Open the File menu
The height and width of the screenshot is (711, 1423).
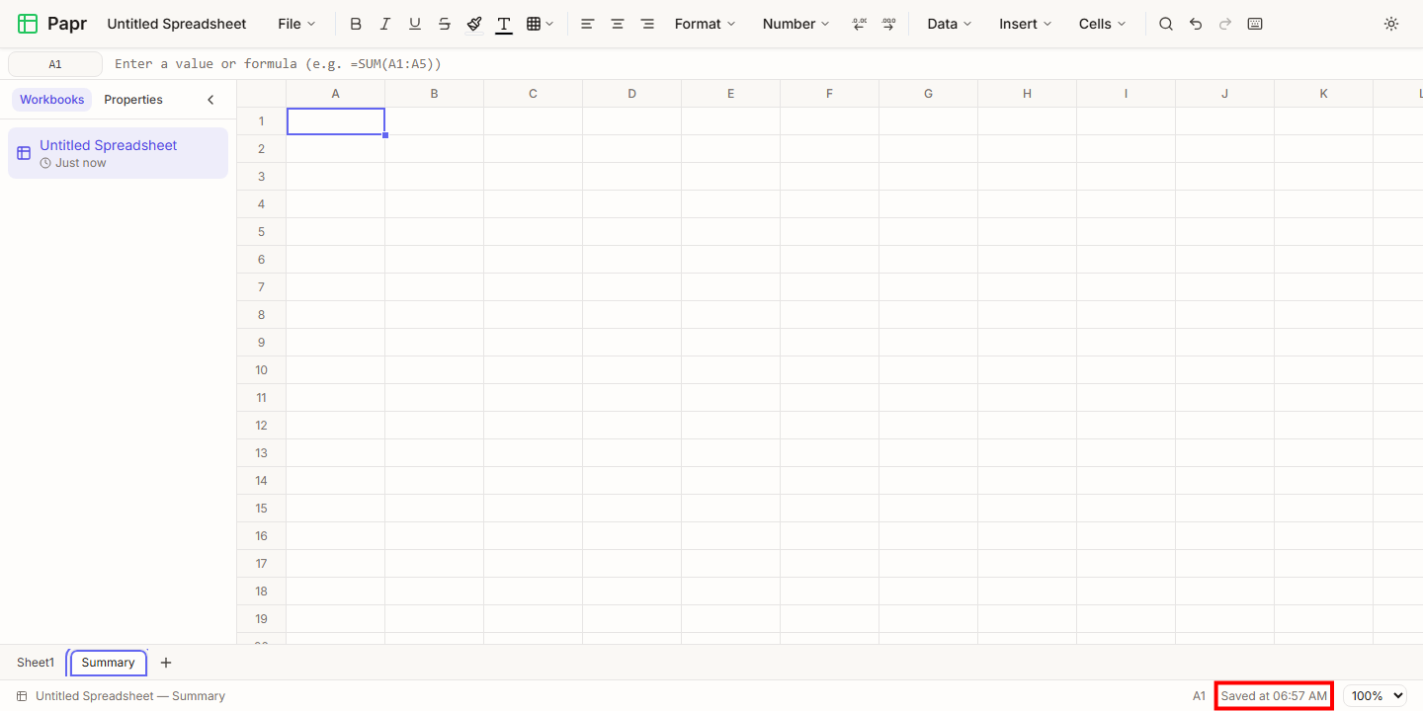point(296,24)
